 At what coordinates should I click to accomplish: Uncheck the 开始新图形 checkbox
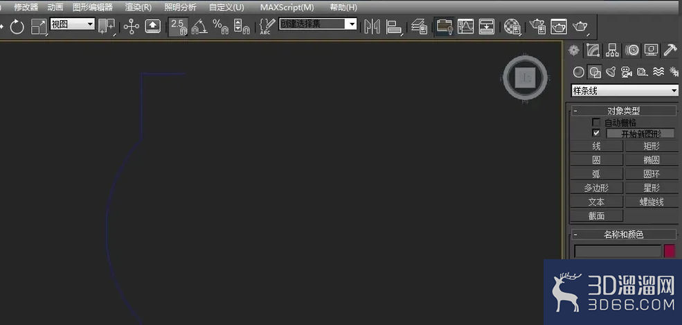click(596, 132)
